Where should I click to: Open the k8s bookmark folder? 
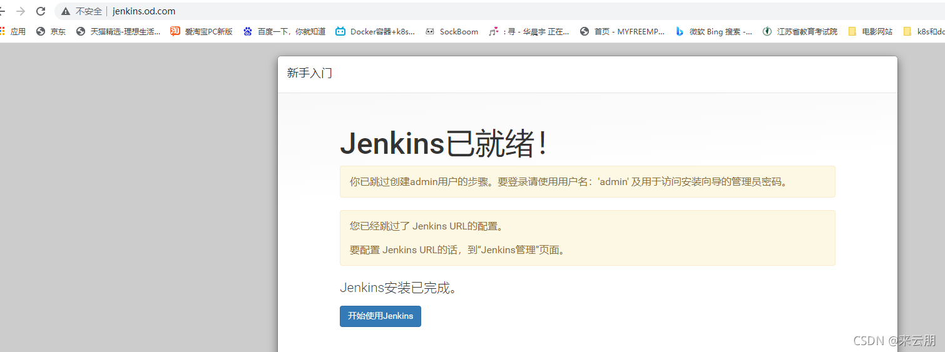point(924,31)
